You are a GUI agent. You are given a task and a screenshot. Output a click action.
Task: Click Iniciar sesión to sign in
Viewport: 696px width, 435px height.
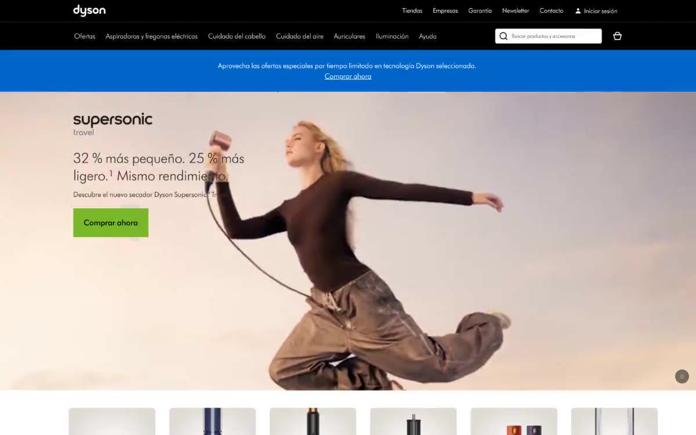600,11
